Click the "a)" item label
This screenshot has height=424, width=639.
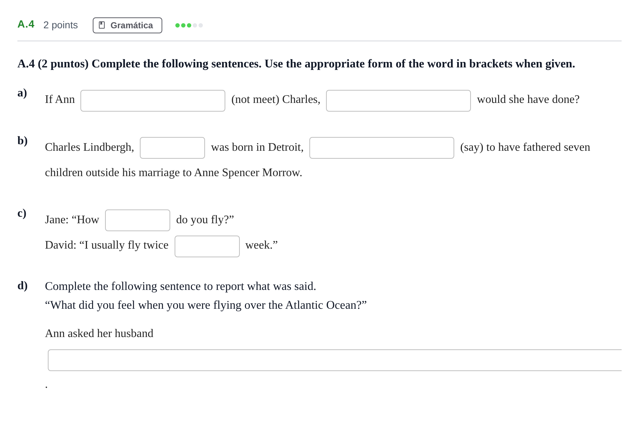click(x=22, y=93)
